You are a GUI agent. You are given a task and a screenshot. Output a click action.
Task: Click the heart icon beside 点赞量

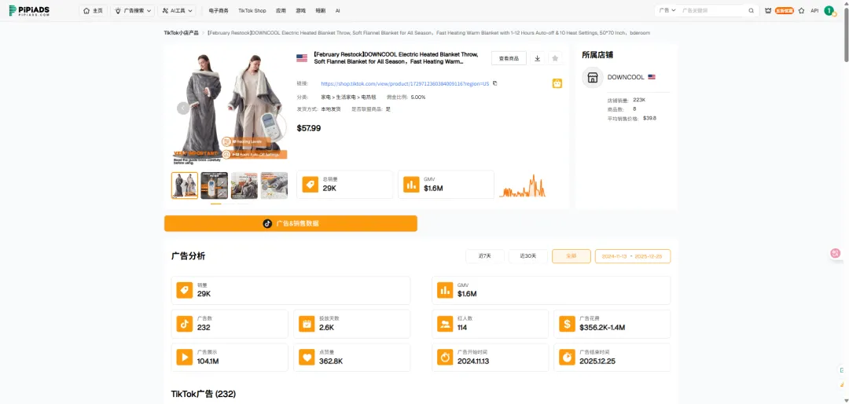click(x=307, y=358)
